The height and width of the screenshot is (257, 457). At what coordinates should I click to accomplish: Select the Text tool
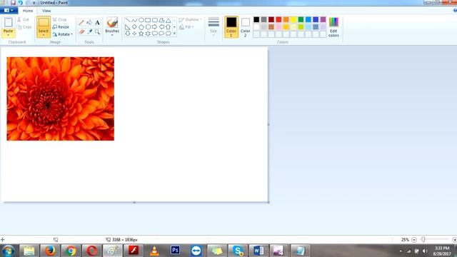97,22
